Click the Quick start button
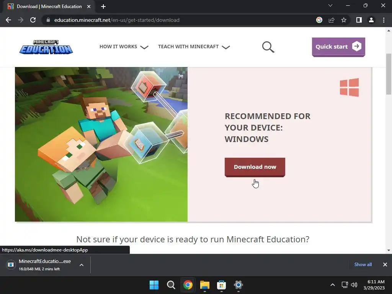The width and height of the screenshot is (392, 294). [x=338, y=47]
